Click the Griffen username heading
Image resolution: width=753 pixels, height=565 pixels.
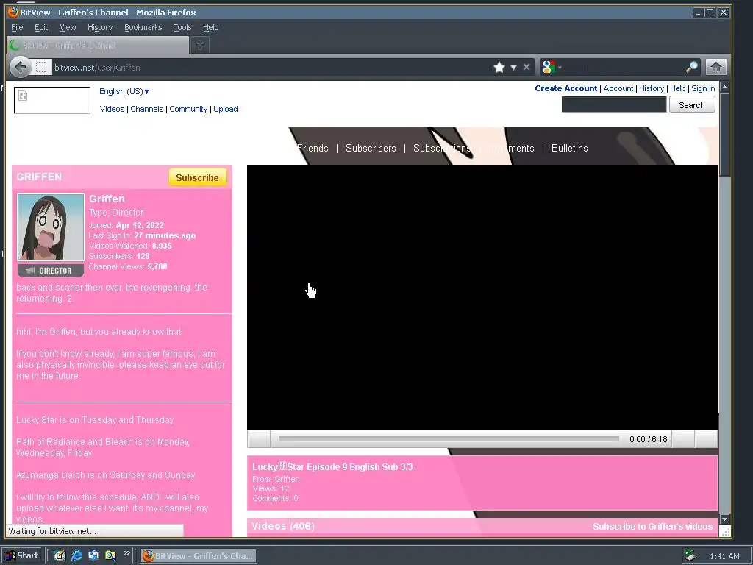point(107,199)
